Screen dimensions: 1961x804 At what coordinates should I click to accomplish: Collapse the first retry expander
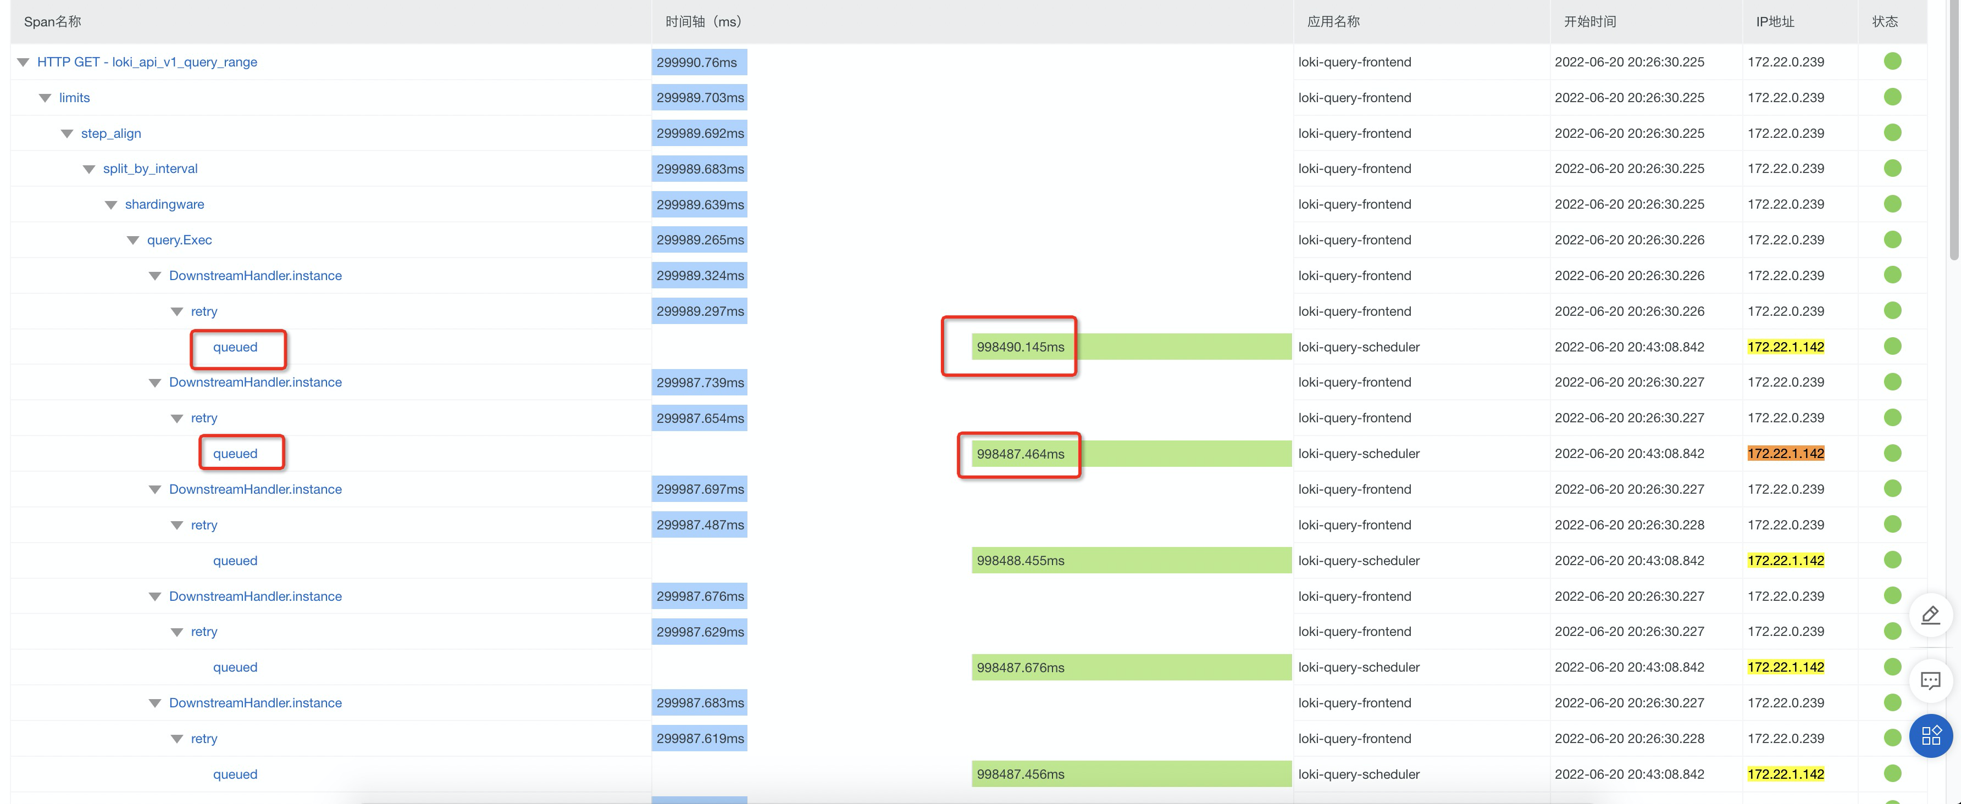pos(178,311)
